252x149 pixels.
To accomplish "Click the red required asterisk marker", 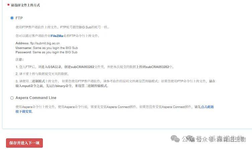I will (x=8, y=5).
